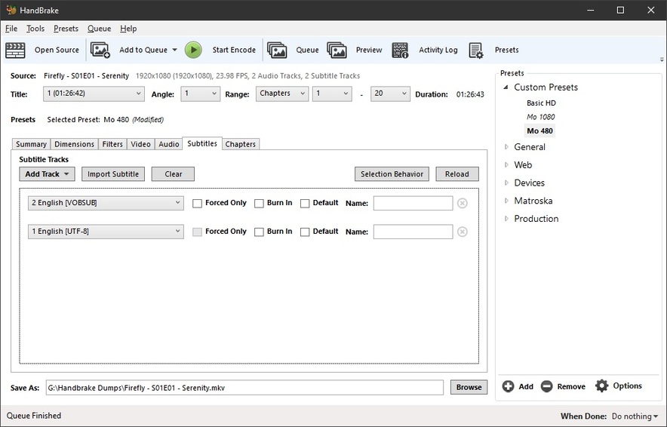Screen dimensions: 667x427
Task: Expand the Matroska presets group
Action: [506, 201]
